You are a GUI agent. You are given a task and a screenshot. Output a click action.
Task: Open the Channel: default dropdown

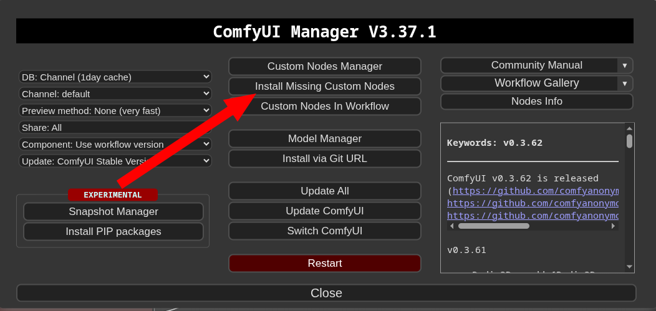(x=115, y=94)
